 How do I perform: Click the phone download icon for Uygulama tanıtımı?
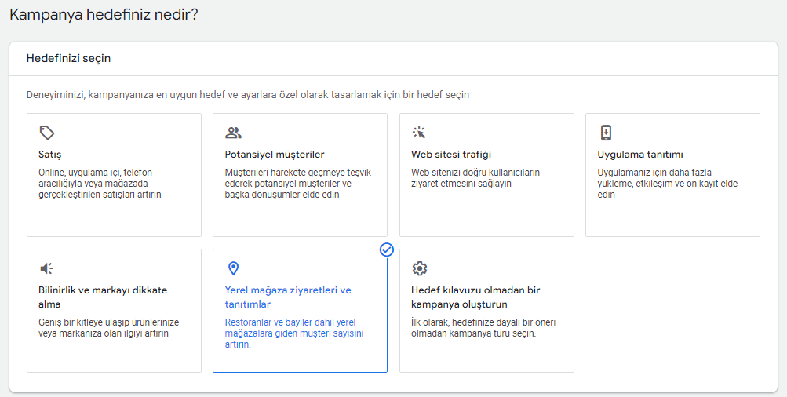pos(606,133)
